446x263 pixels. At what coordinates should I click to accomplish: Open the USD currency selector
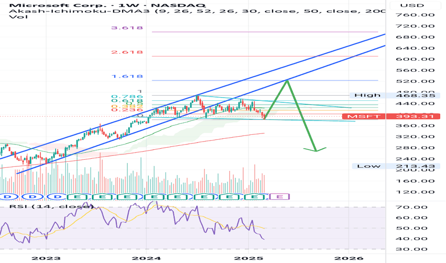[412, 5]
